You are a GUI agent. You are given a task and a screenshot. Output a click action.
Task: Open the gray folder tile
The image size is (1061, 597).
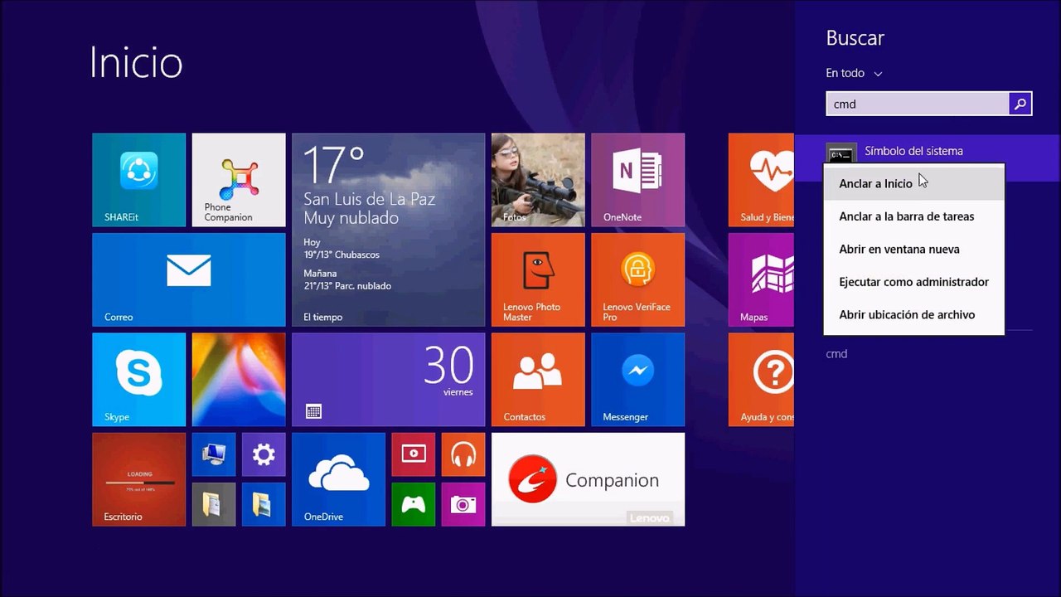pos(214,504)
